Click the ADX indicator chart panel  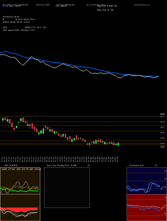point(20,181)
